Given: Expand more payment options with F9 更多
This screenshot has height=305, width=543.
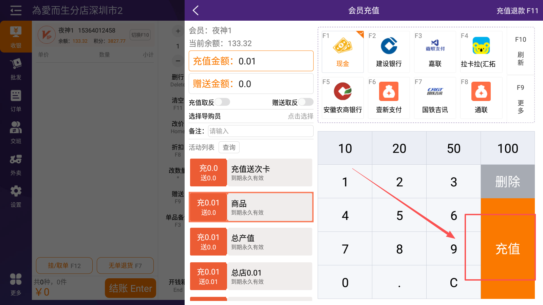Looking at the screenshot, I should click(520, 99).
